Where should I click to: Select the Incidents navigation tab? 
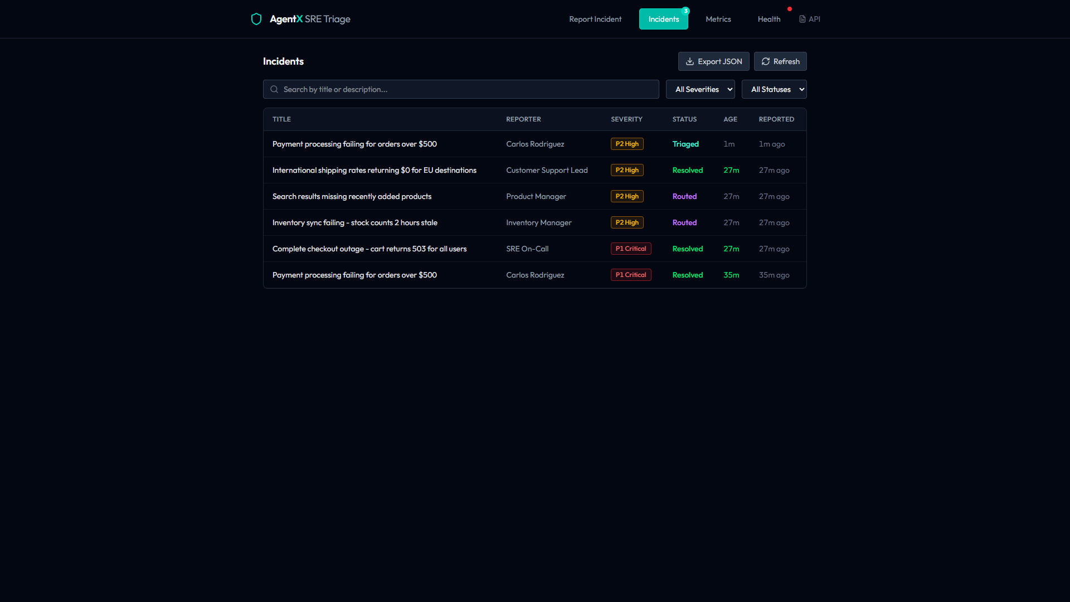point(663,18)
